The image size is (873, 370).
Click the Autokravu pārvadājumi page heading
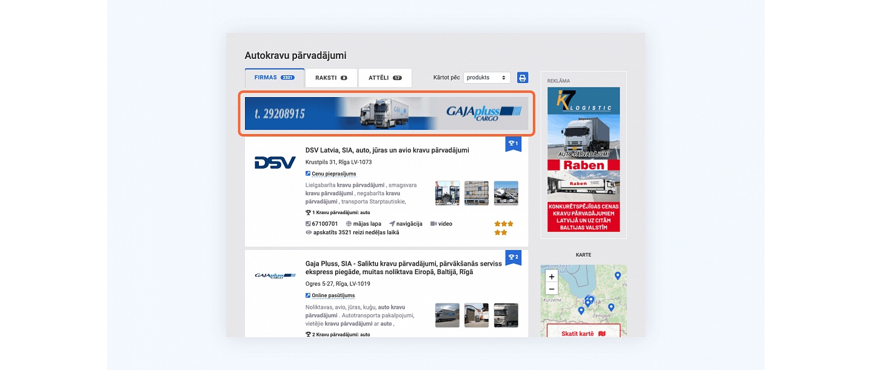tap(295, 55)
